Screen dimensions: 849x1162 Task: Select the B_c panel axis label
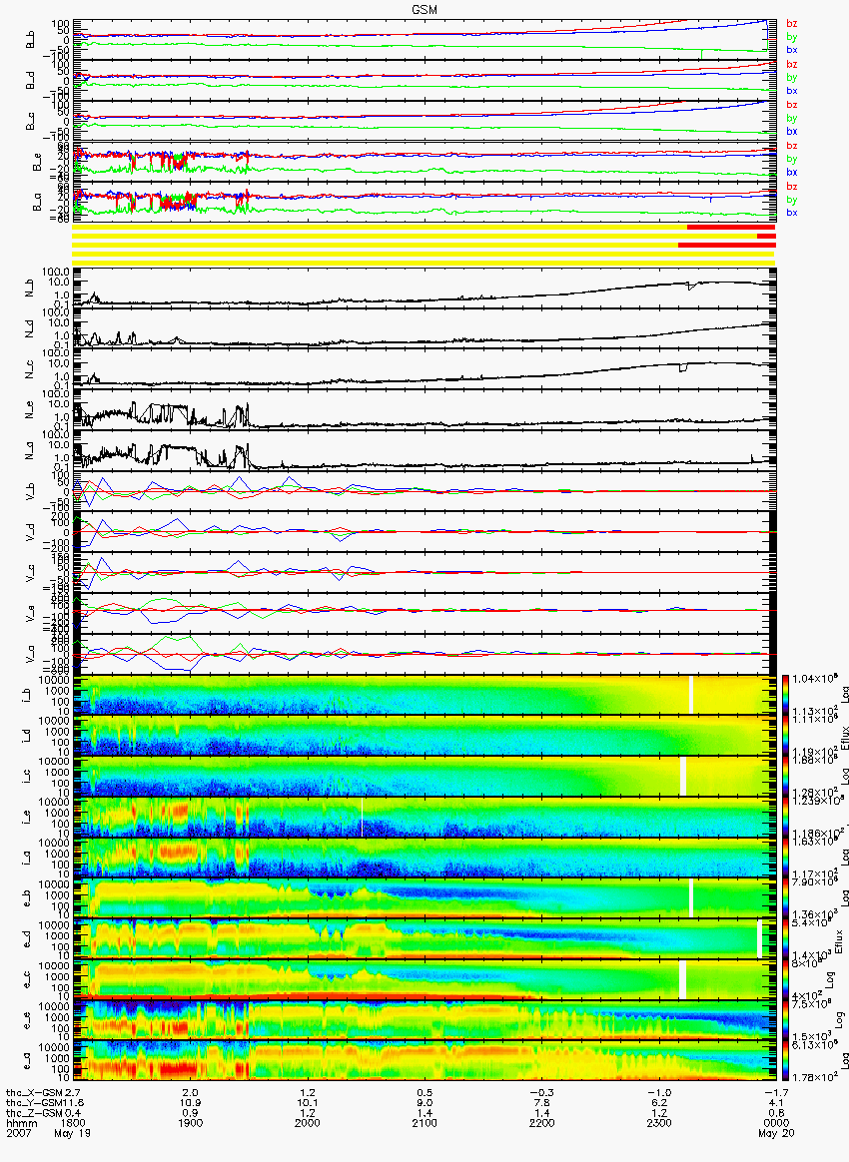(x=30, y=121)
